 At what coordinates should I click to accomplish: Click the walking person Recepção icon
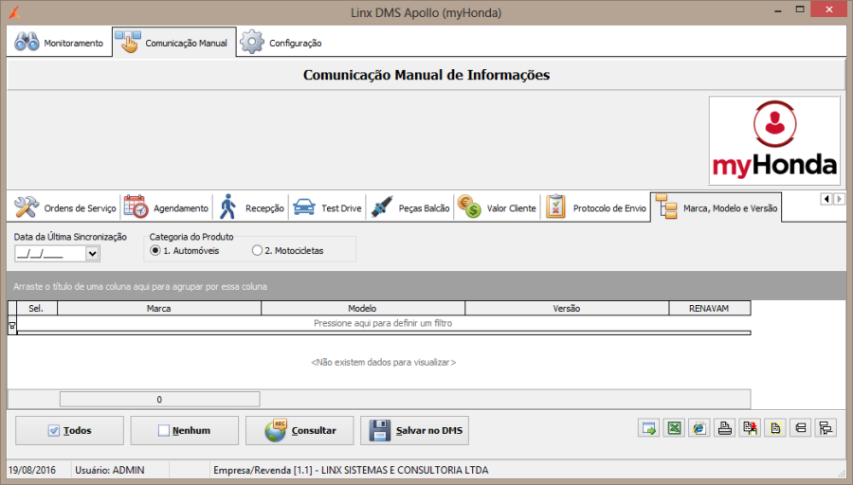[x=227, y=207]
